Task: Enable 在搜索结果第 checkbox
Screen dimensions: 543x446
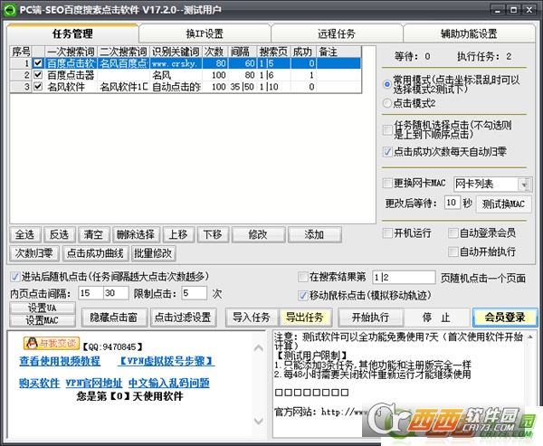Action: pyautogui.click(x=303, y=277)
